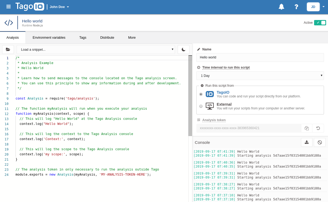Click the Hello world analysis title
The image size is (328, 202).
tap(32, 21)
